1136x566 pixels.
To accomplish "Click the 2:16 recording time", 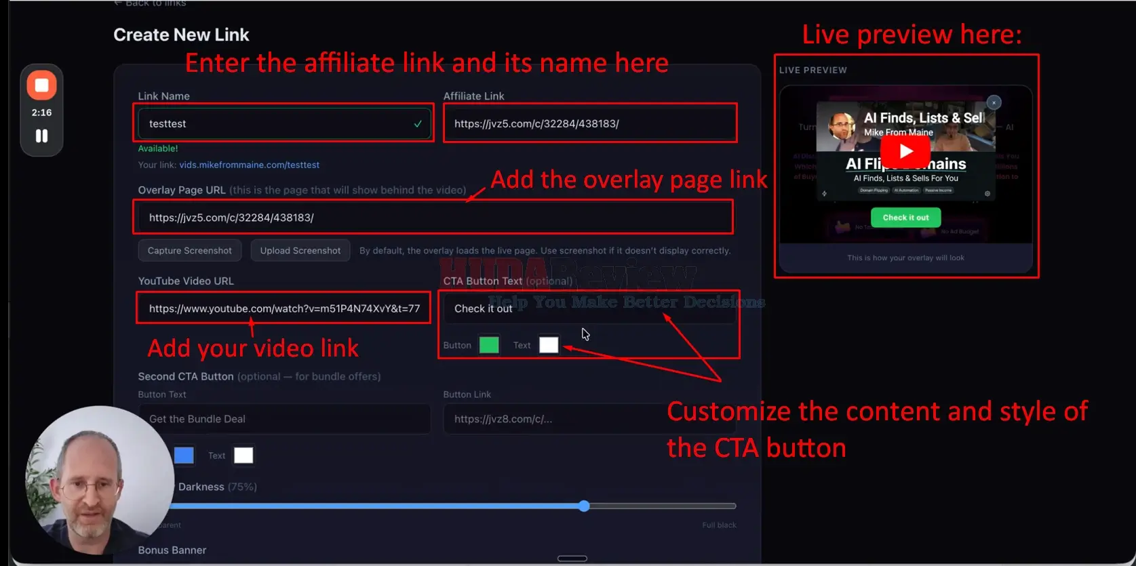I will pyautogui.click(x=41, y=113).
